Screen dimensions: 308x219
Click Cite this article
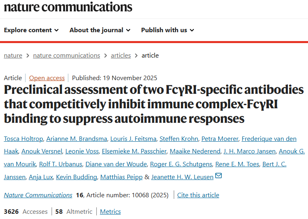coord(198,195)
